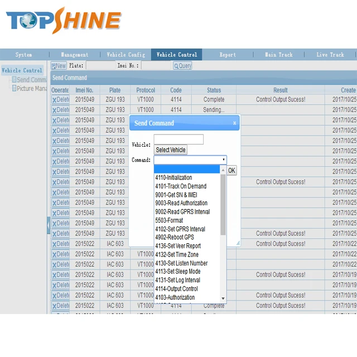Confirm with the OK button

[x=231, y=171]
